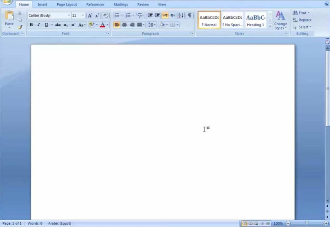Open the Mailings tab

click(121, 5)
